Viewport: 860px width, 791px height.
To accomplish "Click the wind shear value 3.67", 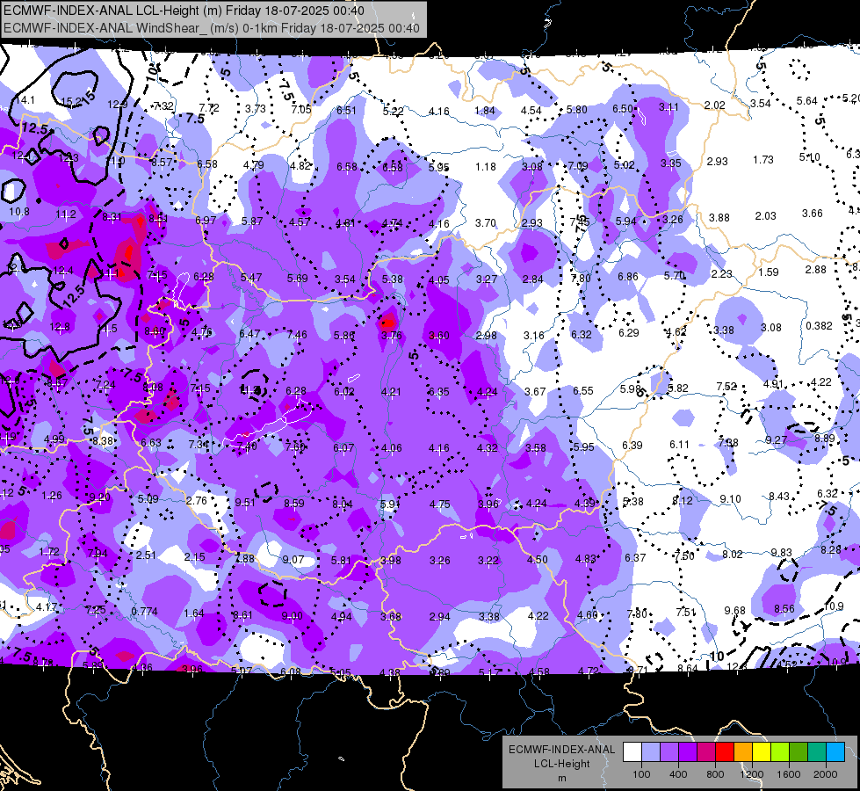I will (x=535, y=391).
